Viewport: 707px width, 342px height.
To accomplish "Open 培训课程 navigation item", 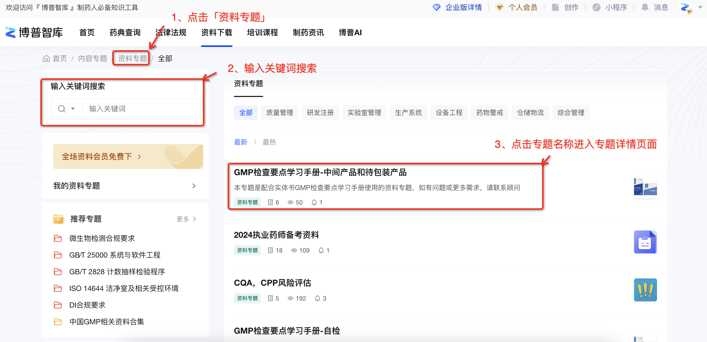I will click(x=262, y=33).
